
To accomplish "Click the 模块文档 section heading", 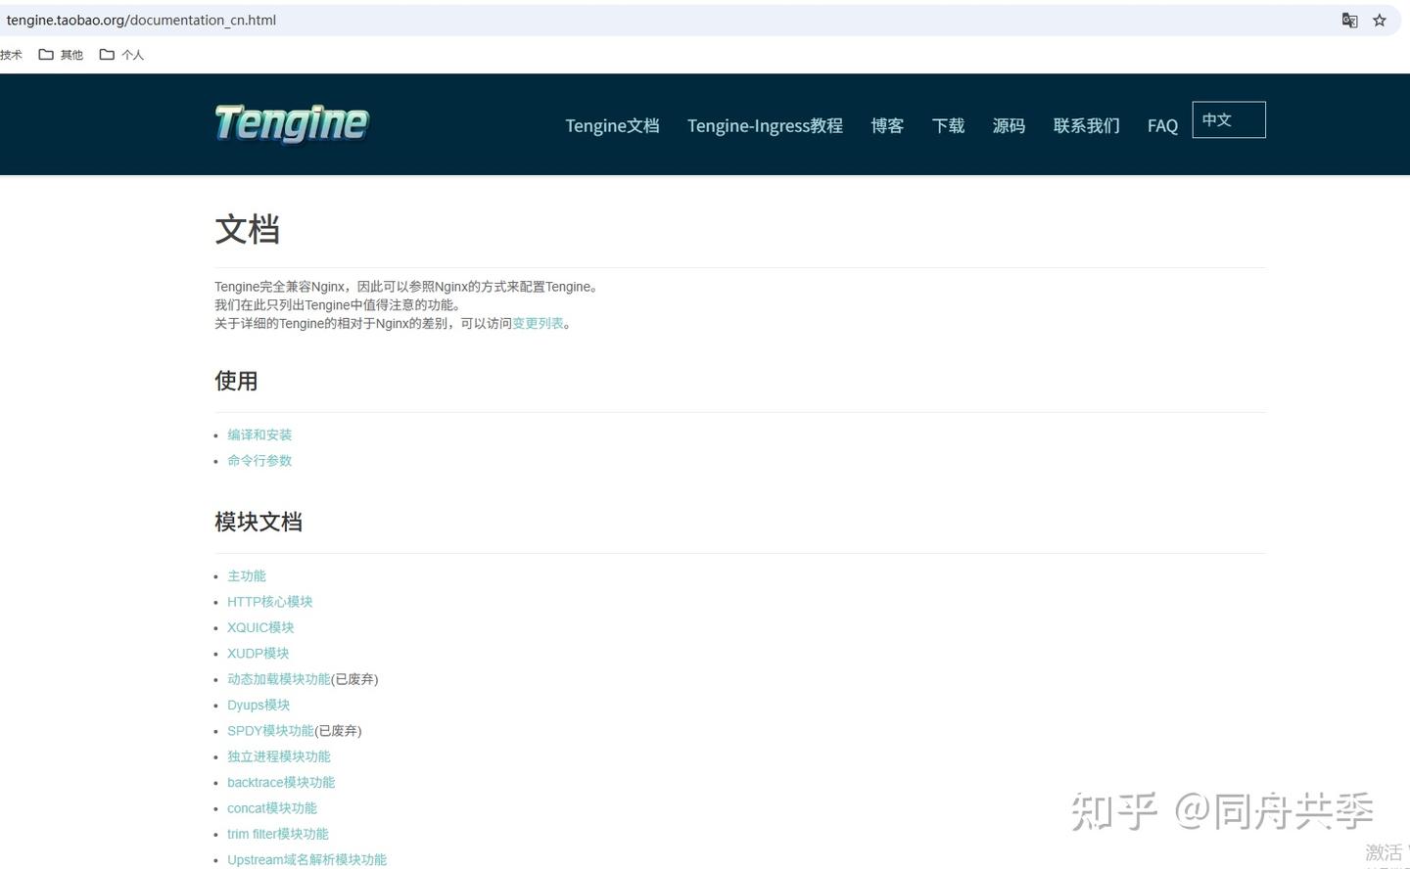I will [258, 523].
